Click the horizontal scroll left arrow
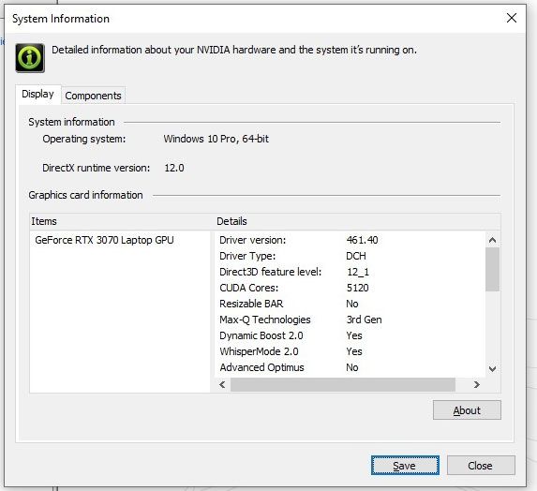The height and width of the screenshot is (491, 537). tap(222, 384)
